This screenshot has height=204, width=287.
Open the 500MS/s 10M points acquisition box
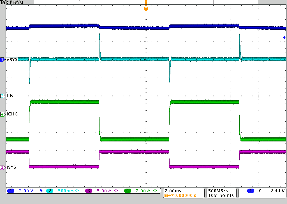tap(221, 193)
